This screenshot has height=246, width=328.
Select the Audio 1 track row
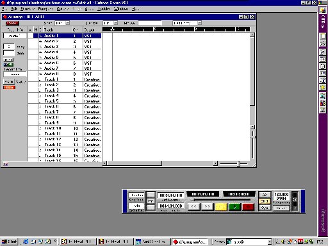tap(65, 36)
